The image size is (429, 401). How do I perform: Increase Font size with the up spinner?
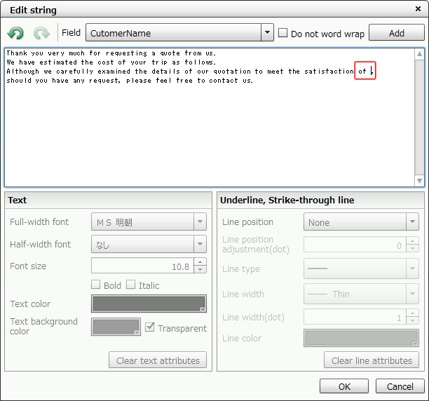[x=200, y=262]
